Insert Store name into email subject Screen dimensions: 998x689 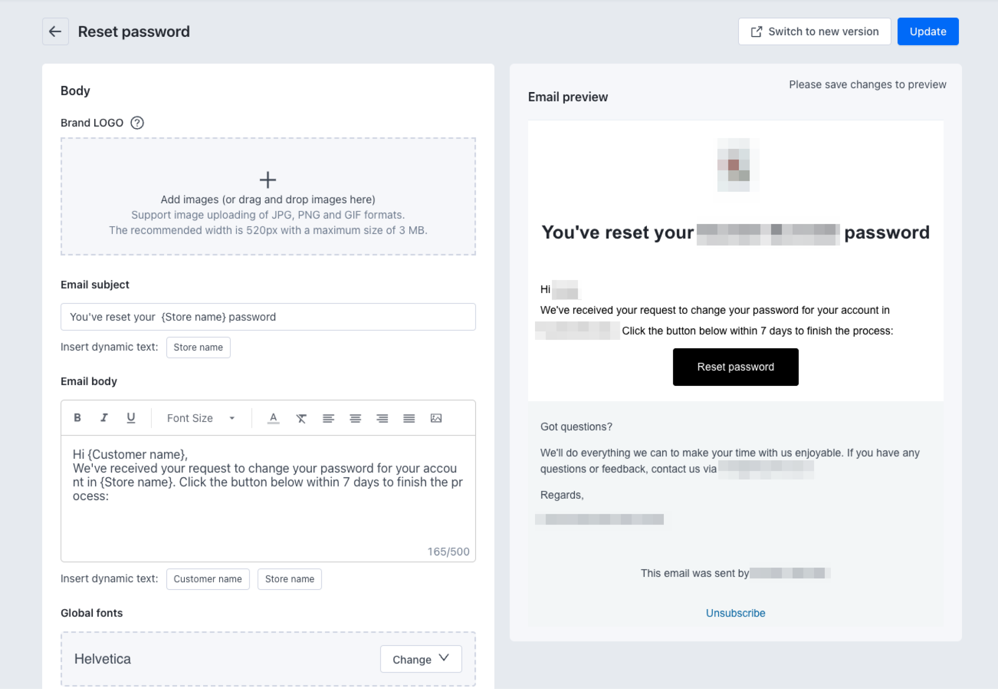tap(198, 347)
